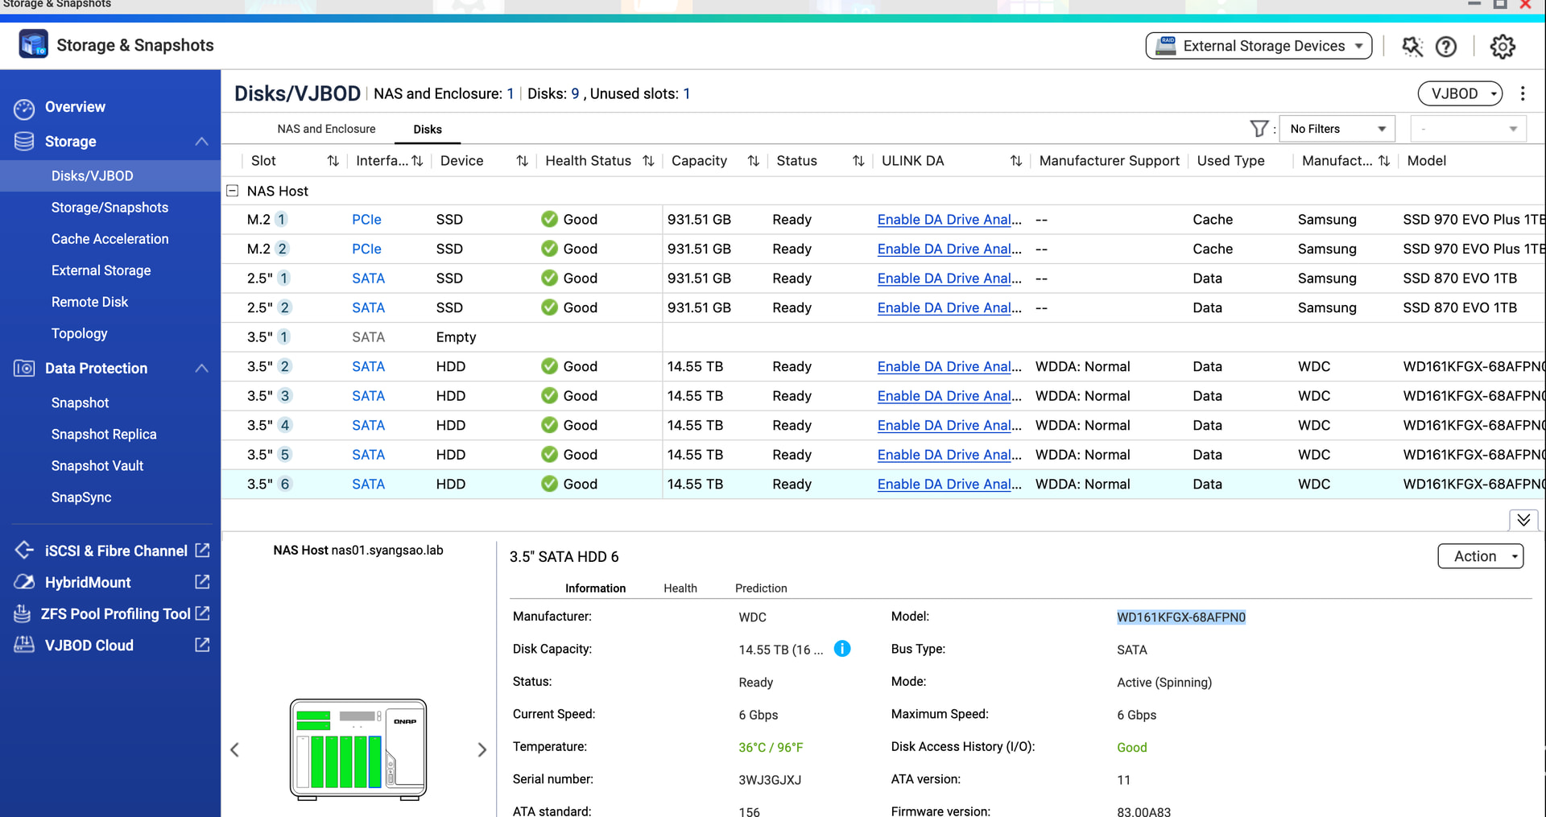Click the help question mark icon
This screenshot has height=817, width=1546.
coord(1446,47)
